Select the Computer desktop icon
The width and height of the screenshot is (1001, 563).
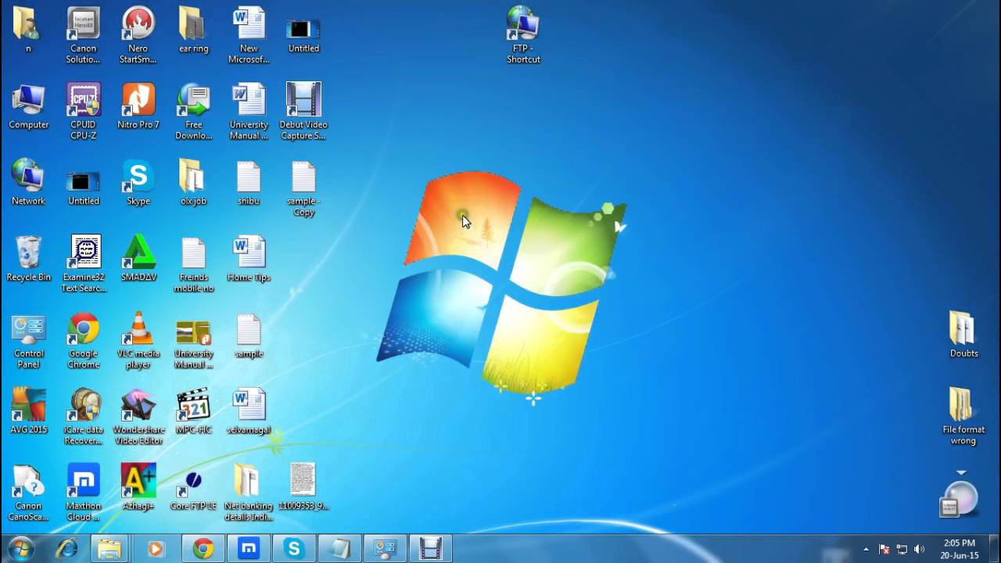28,106
